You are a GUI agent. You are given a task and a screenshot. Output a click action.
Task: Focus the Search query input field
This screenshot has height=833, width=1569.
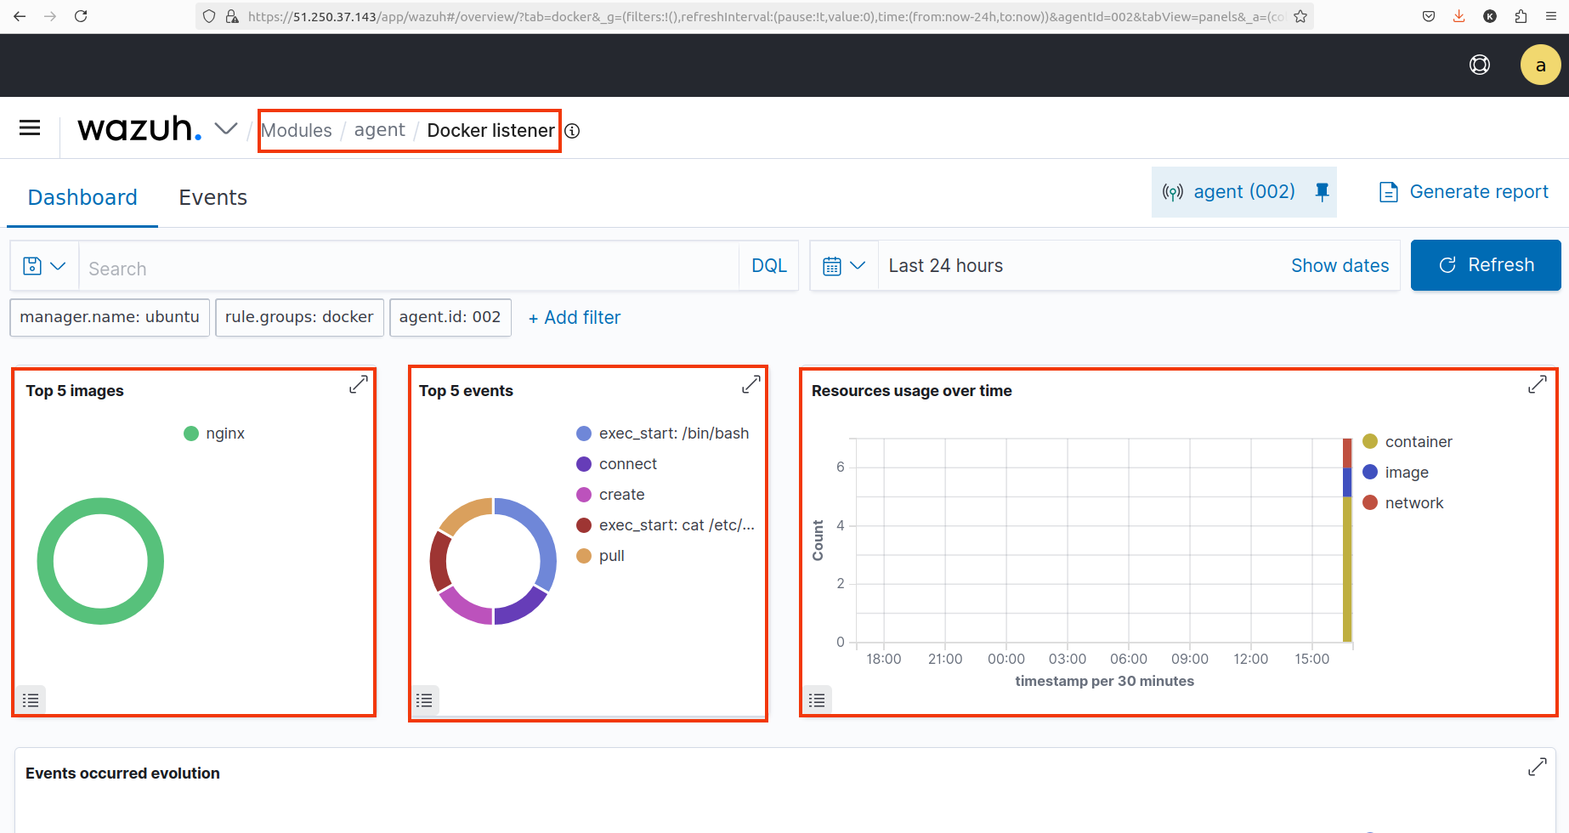409,269
